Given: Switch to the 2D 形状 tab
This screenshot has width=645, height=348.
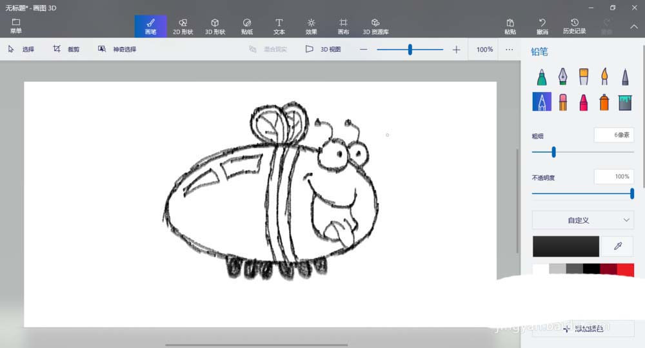Looking at the screenshot, I should coord(183,26).
